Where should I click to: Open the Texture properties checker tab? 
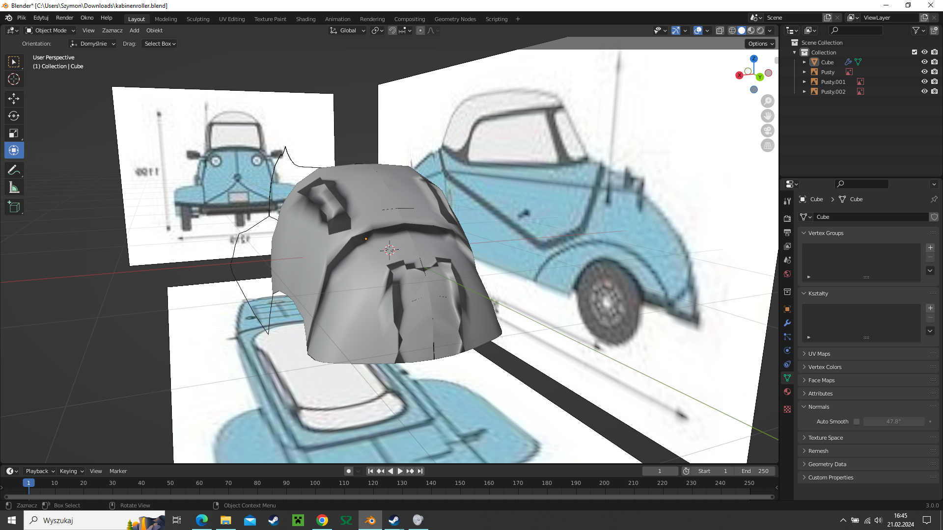click(787, 409)
